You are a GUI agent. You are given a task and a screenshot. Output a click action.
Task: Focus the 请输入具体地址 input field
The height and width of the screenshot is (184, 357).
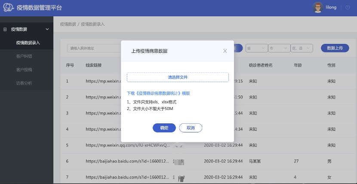(x=94, y=48)
